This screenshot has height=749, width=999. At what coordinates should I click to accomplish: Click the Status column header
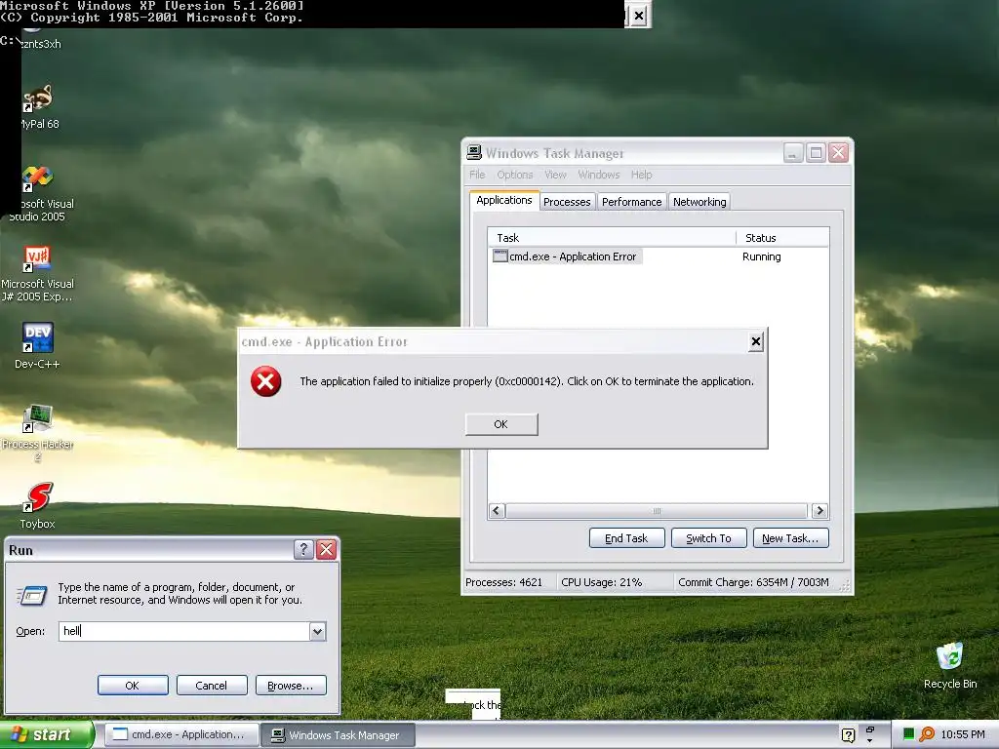[x=783, y=238]
